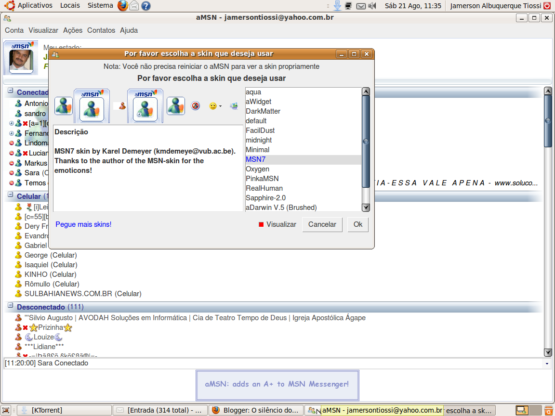Open the emoticon dropdown arrow in preview bar
This screenshot has width=555, height=416.
pos(219,106)
